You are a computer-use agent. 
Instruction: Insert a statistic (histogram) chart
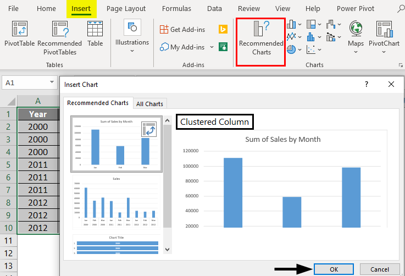point(311,37)
